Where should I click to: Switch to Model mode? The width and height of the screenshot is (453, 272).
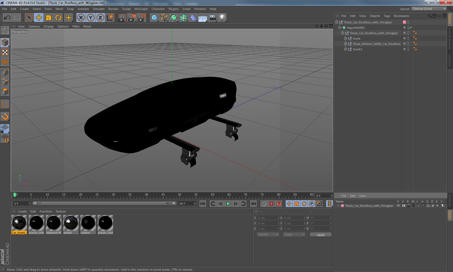(x=5, y=43)
